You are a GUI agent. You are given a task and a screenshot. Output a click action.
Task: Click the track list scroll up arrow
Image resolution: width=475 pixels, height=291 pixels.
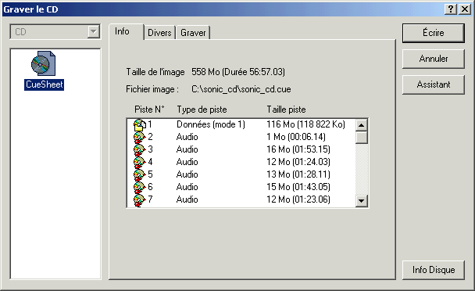tap(362, 125)
